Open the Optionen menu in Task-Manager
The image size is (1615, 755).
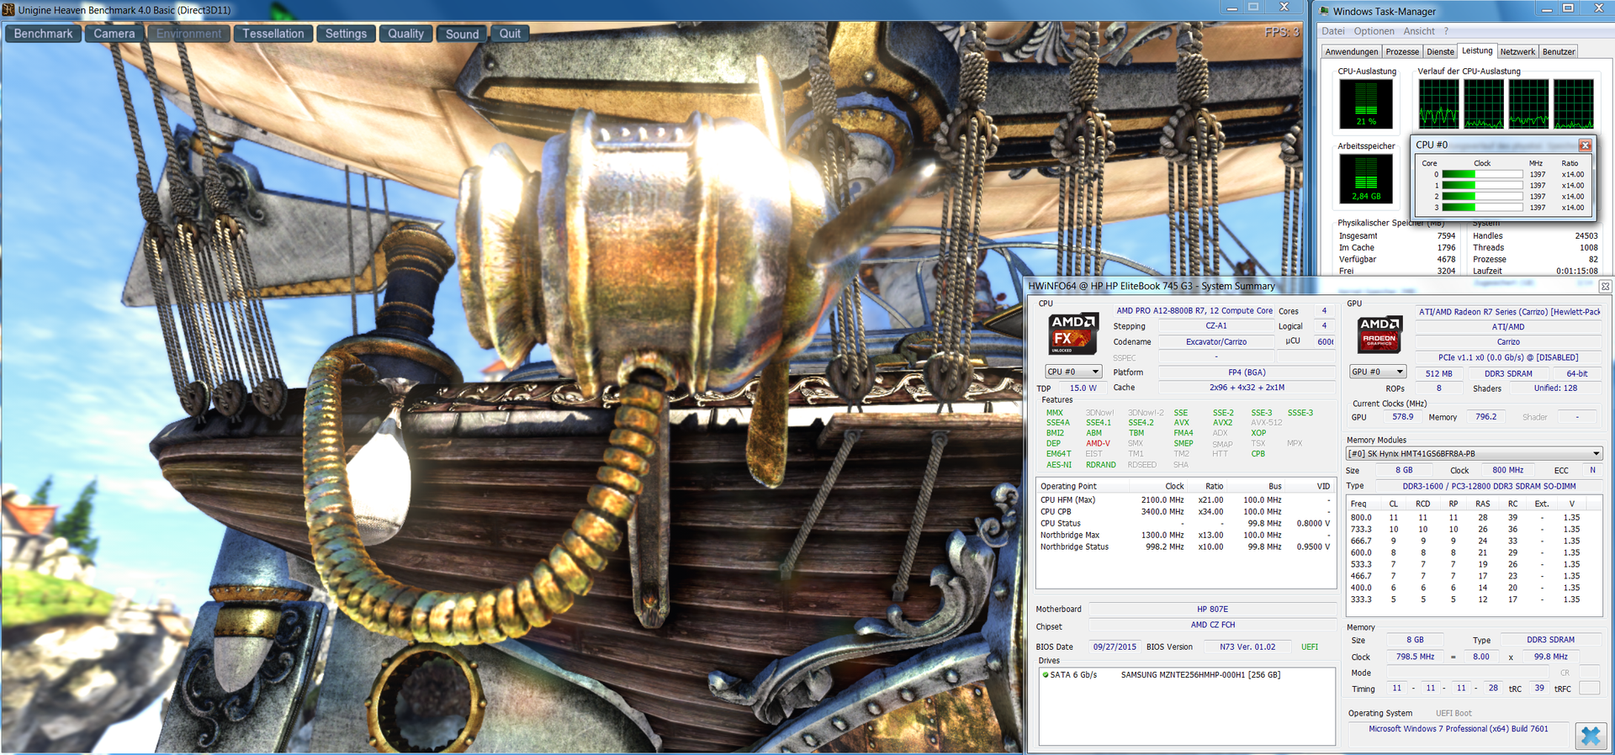[x=1374, y=31]
